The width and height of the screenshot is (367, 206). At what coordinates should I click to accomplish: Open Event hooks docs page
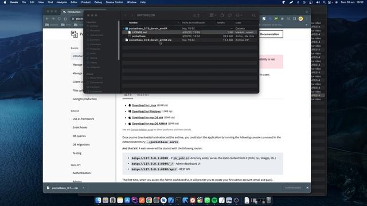[x=80, y=128]
